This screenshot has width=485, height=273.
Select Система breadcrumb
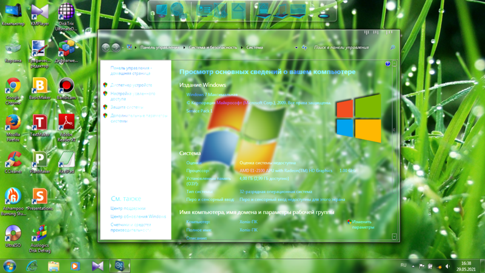[x=255, y=47]
